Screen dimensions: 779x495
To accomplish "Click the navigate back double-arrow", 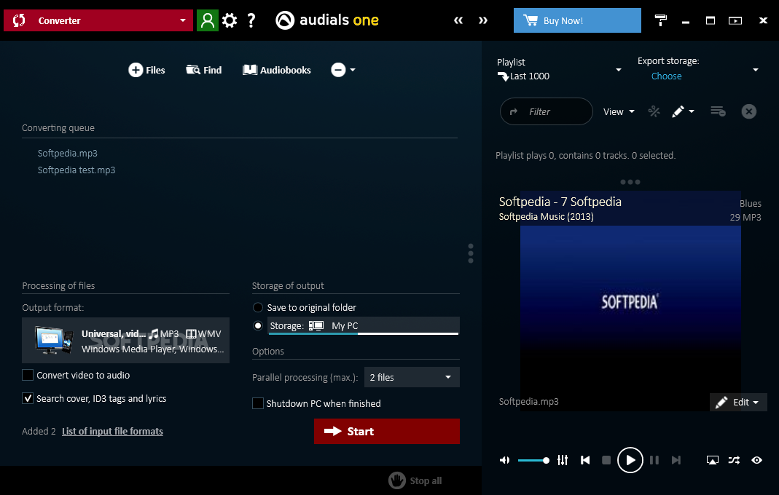I will [x=458, y=20].
